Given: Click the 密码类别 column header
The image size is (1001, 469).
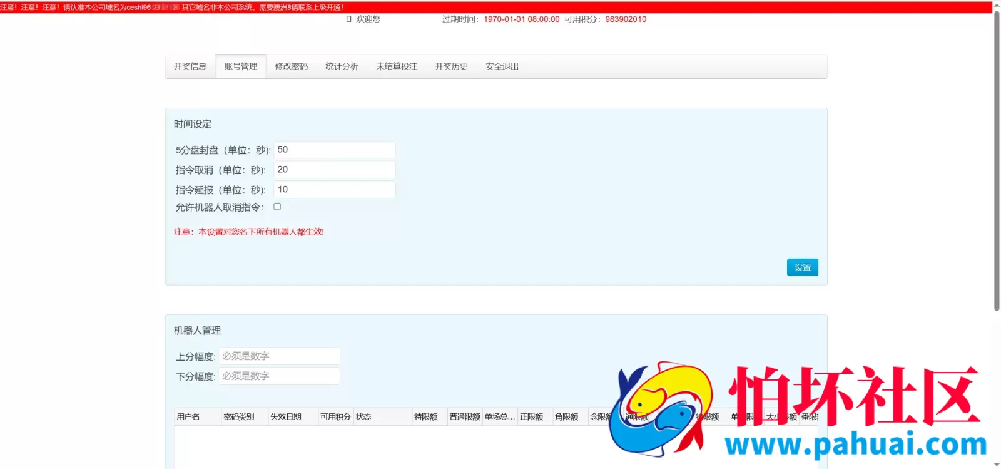Looking at the screenshot, I should click(245, 417).
